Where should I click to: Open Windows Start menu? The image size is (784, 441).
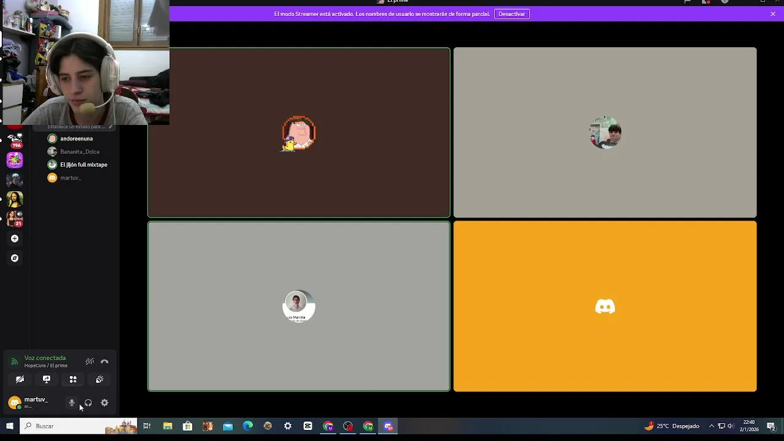tap(10, 426)
